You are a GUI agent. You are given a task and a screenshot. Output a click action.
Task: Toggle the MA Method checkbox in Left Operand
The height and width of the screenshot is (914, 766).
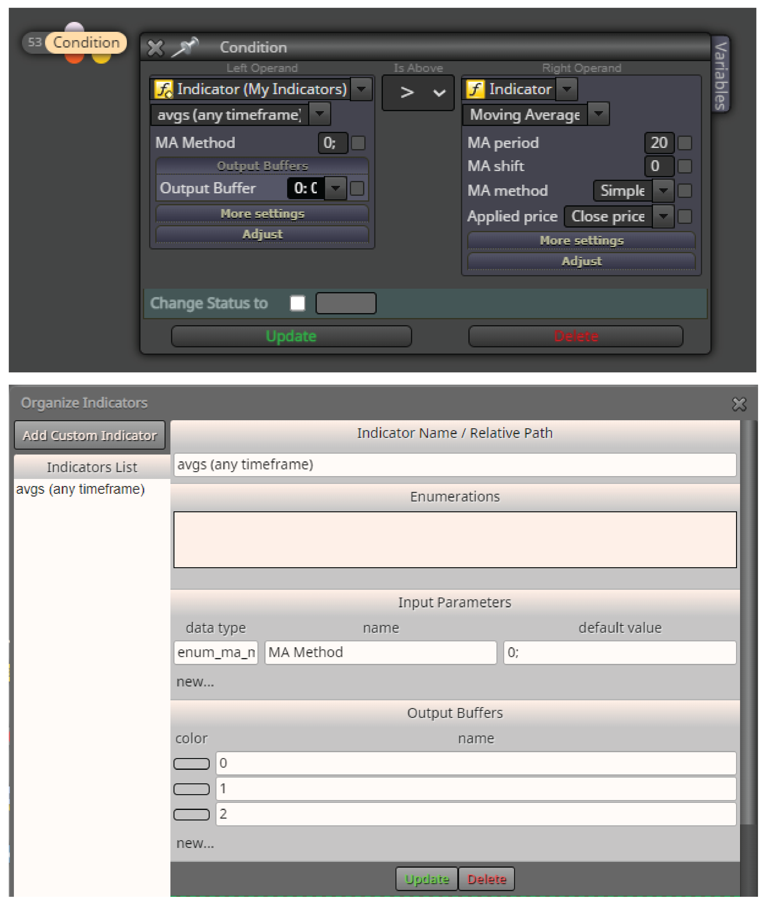tap(358, 143)
